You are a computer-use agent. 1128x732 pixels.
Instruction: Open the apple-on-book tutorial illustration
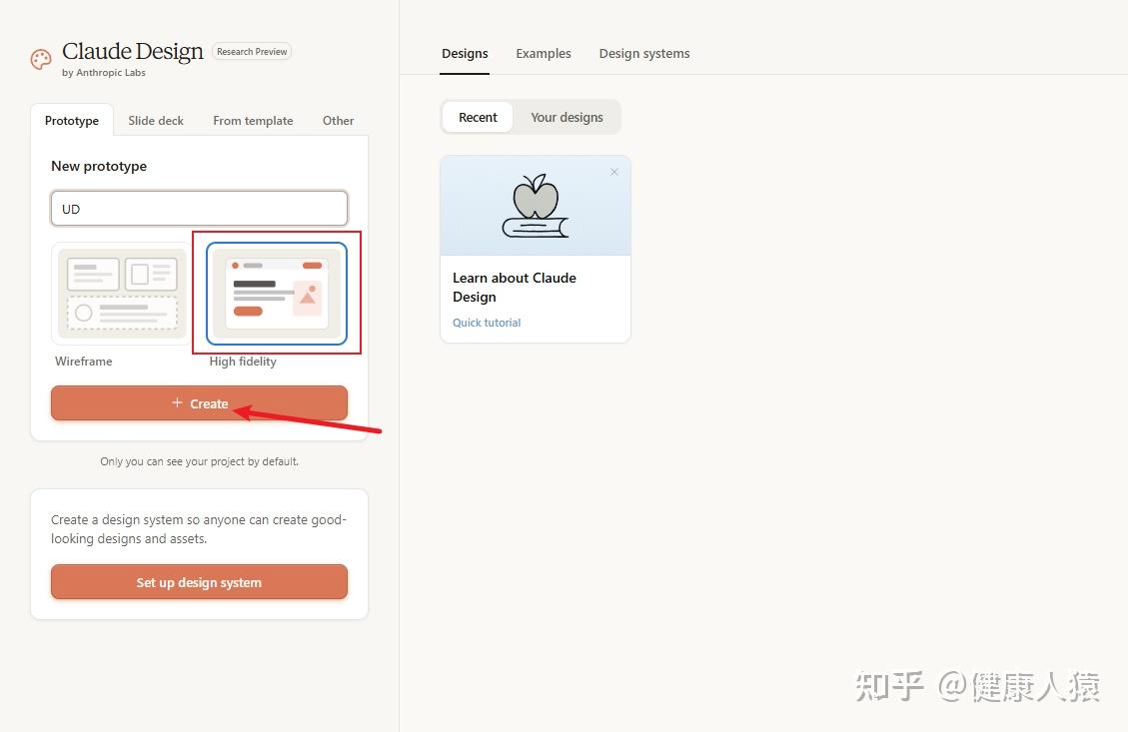536,206
